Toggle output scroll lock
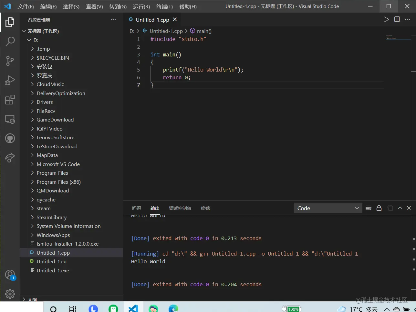The width and height of the screenshot is (416, 312). click(379, 208)
